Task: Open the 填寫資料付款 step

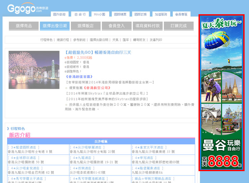Action: (x=147, y=26)
